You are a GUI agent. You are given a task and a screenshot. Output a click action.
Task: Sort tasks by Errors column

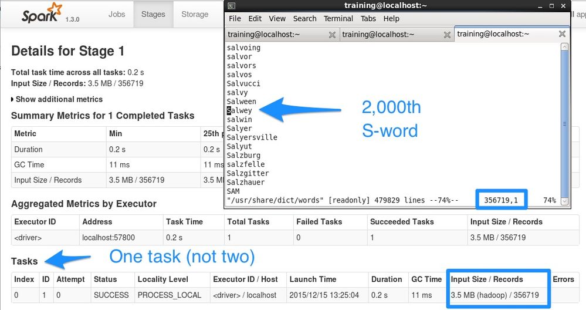(x=564, y=279)
